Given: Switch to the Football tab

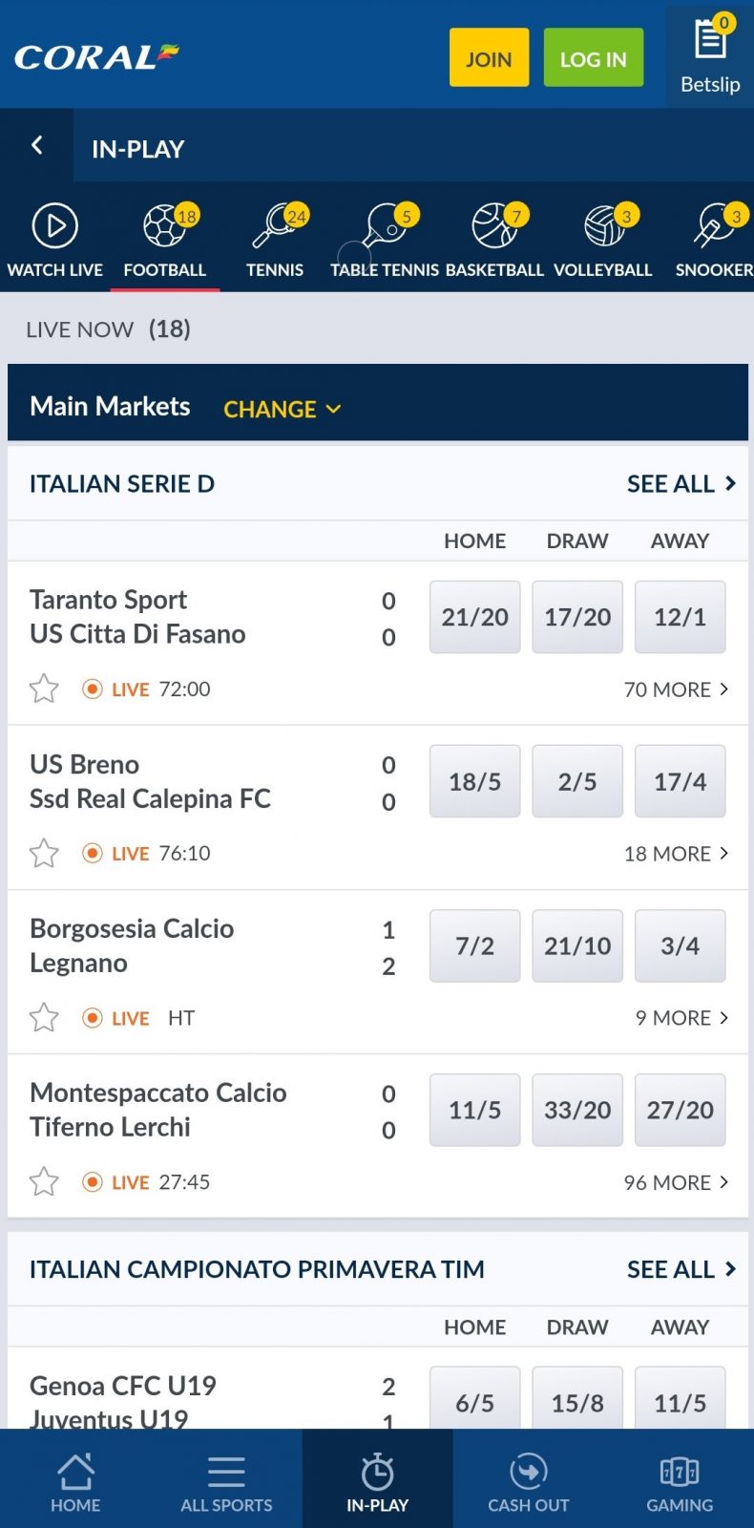Looking at the screenshot, I should point(165,241).
